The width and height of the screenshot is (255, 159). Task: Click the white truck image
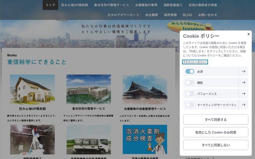coord(88,140)
